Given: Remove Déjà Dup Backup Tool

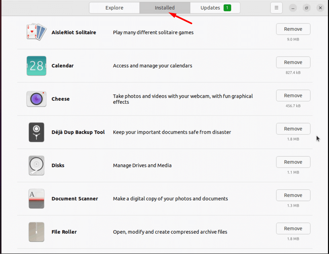Looking at the screenshot, I should [293, 129].
